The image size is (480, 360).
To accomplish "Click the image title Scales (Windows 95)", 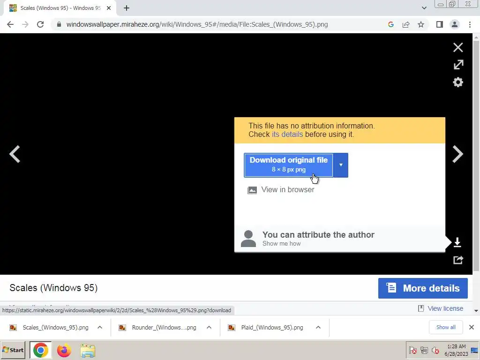I will click(x=53, y=288).
